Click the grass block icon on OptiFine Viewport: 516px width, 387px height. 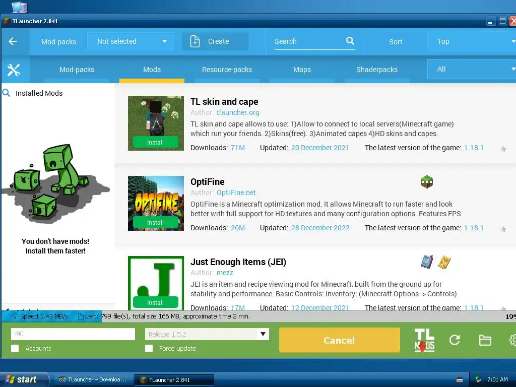[x=426, y=181]
